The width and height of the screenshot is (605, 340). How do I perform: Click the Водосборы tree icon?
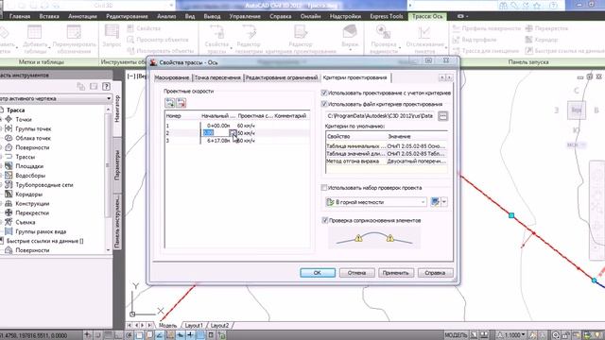9,175
